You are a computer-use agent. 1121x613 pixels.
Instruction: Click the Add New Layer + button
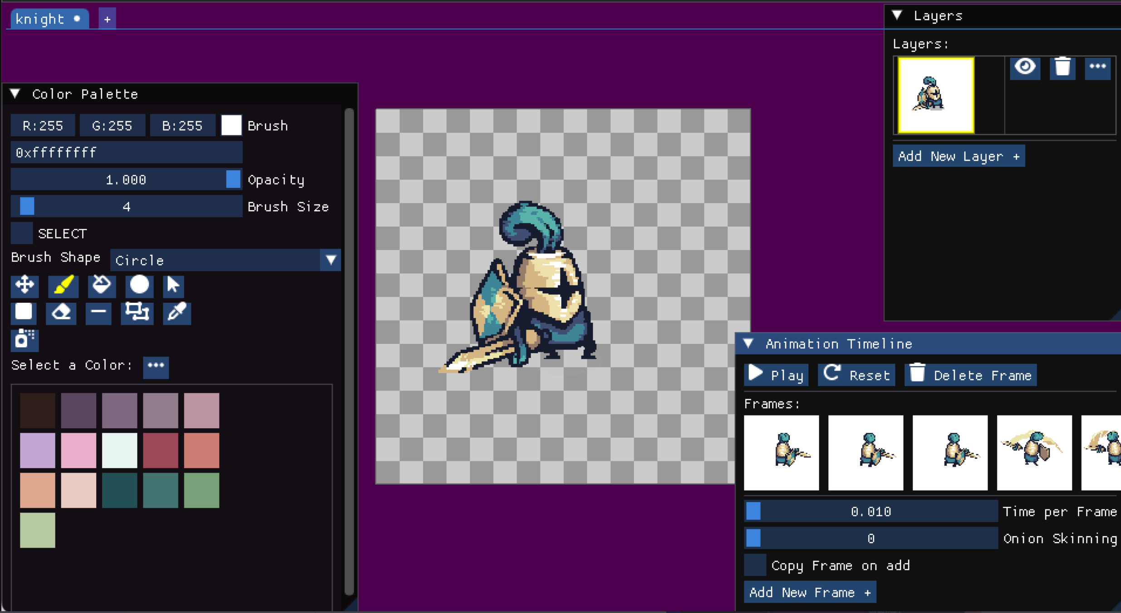[x=959, y=156]
